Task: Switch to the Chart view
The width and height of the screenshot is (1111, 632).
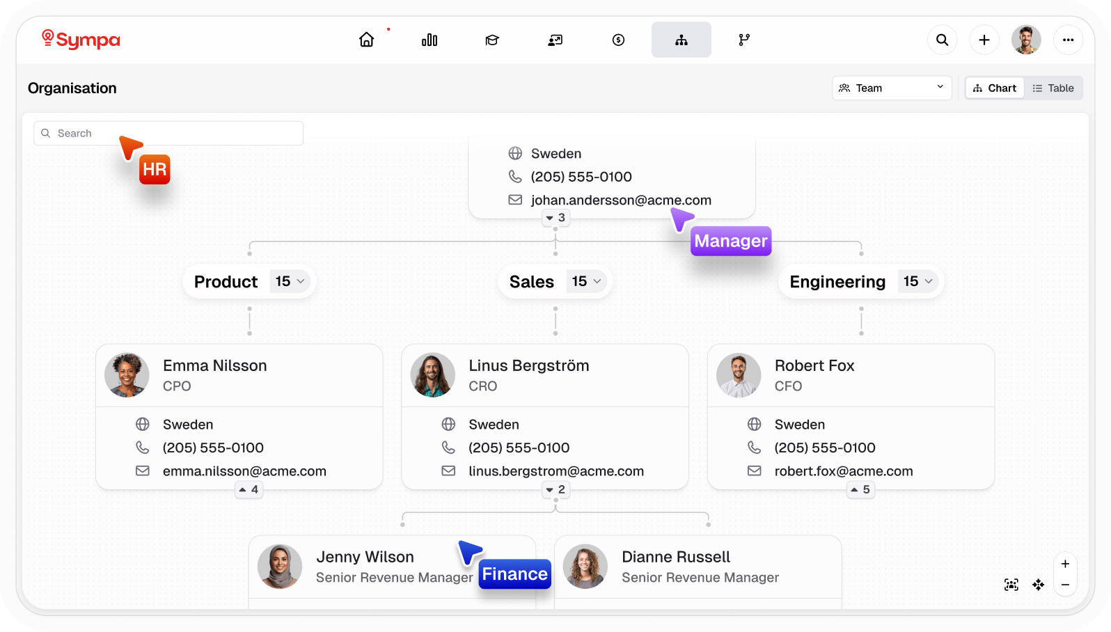Action: 995,88
